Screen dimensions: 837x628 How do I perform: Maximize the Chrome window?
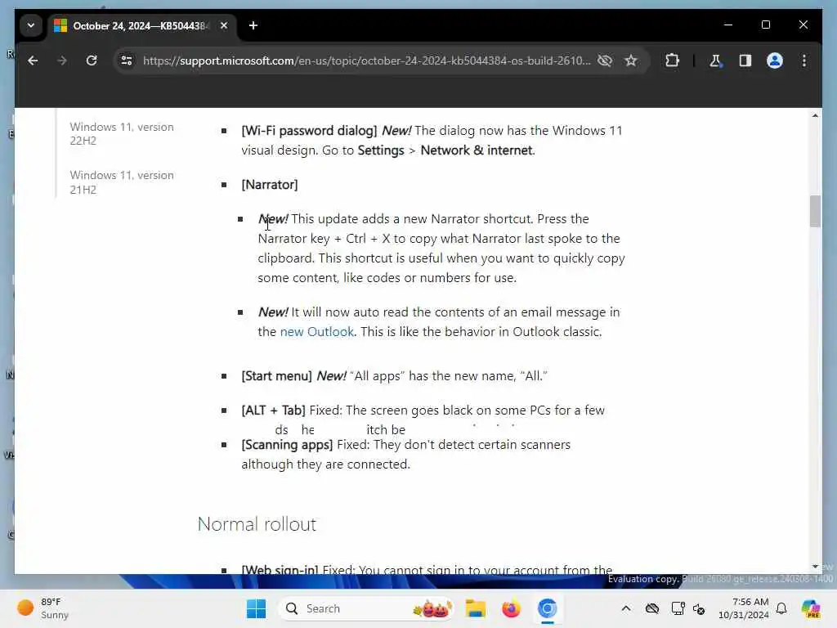(x=765, y=25)
